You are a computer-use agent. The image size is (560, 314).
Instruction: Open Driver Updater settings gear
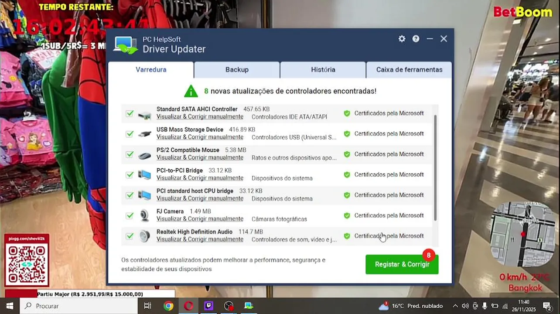402,39
